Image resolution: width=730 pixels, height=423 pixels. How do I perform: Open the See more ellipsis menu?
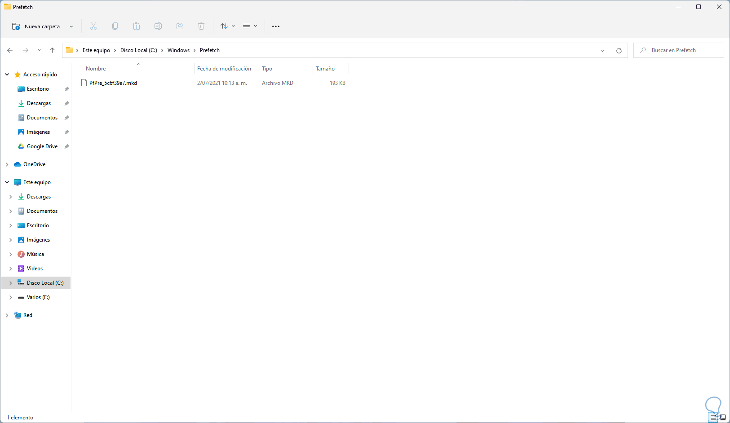tap(276, 26)
